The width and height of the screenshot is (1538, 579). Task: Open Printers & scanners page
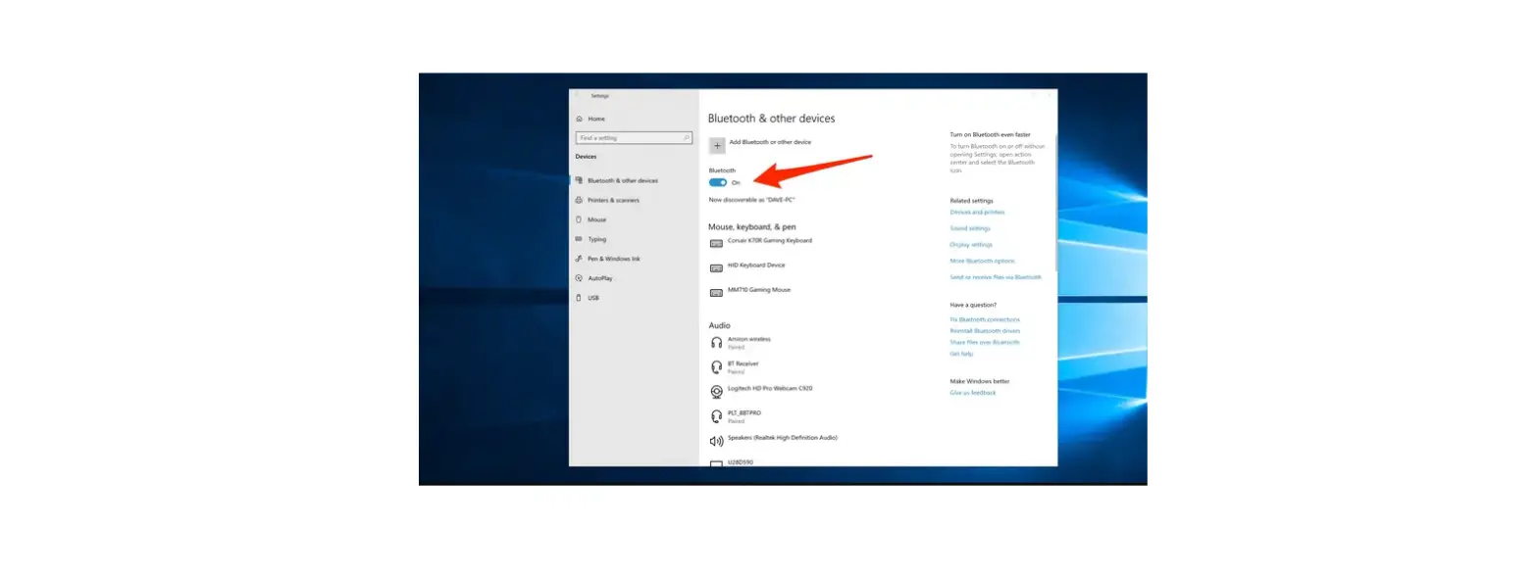(x=613, y=200)
